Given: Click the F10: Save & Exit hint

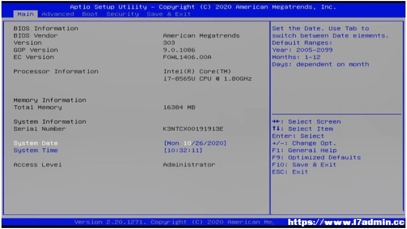Looking at the screenshot, I should coord(304,164).
